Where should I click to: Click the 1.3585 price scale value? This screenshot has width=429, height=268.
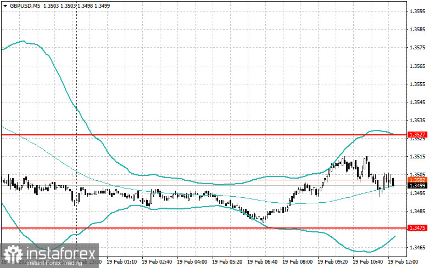coord(417,30)
